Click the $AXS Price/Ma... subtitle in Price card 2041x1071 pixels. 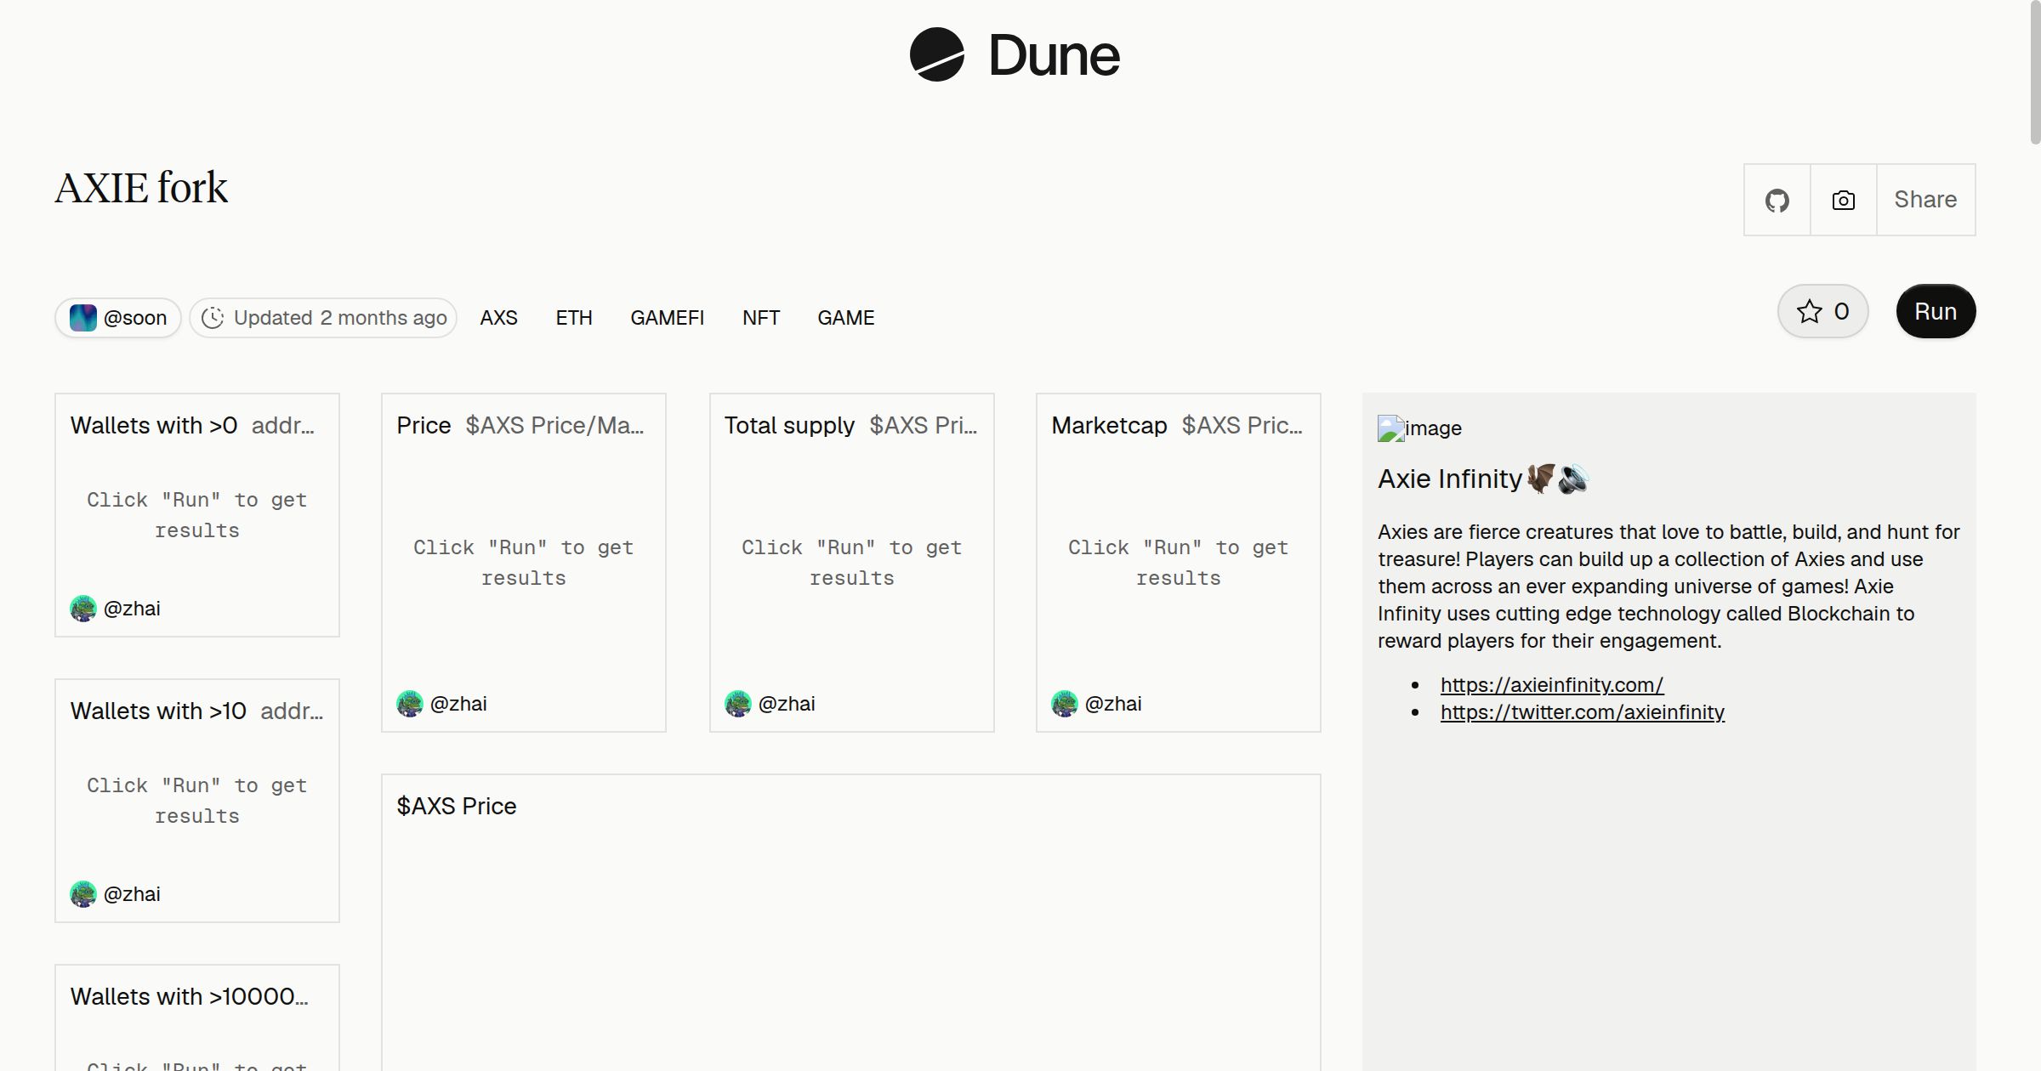tap(554, 425)
